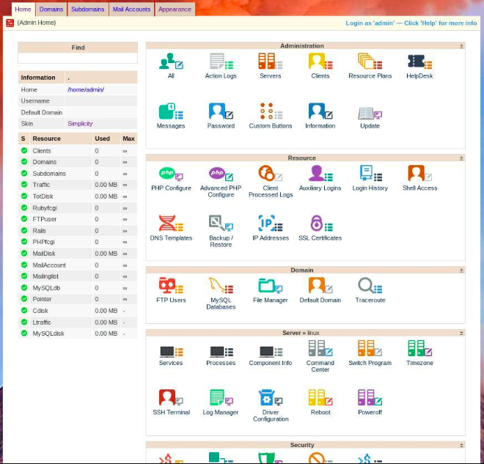Open Messages

(171, 111)
